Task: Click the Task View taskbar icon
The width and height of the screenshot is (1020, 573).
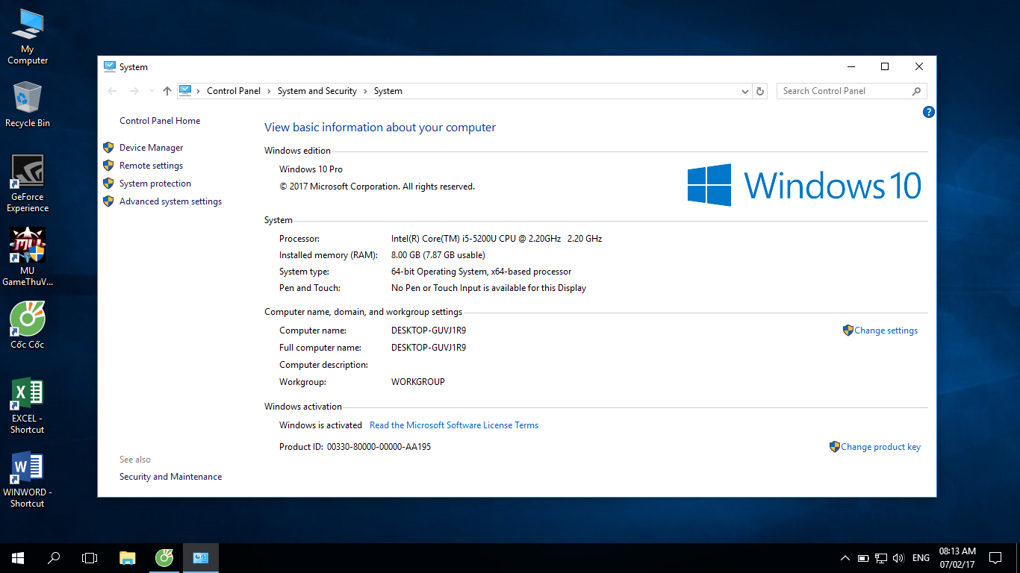Action: (x=90, y=557)
